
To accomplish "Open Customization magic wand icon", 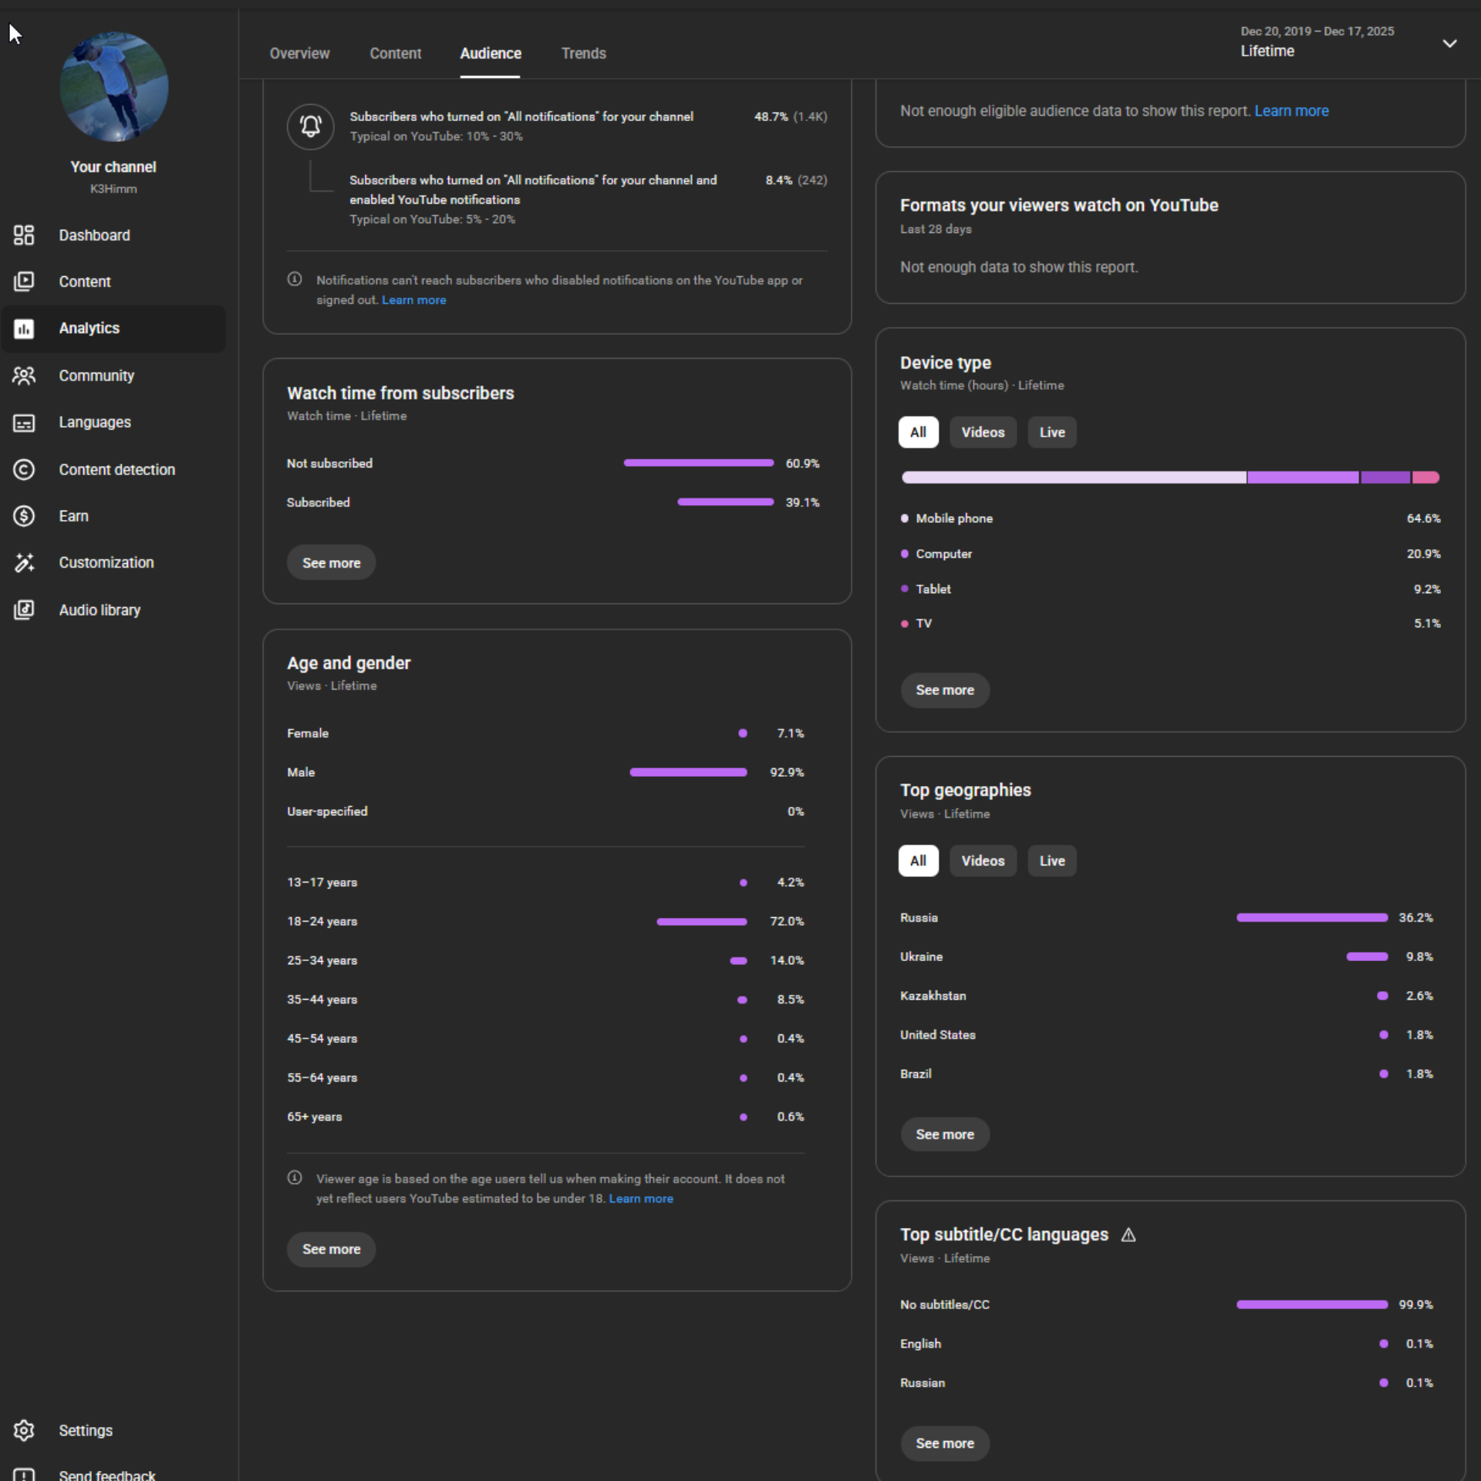I will coord(24,563).
